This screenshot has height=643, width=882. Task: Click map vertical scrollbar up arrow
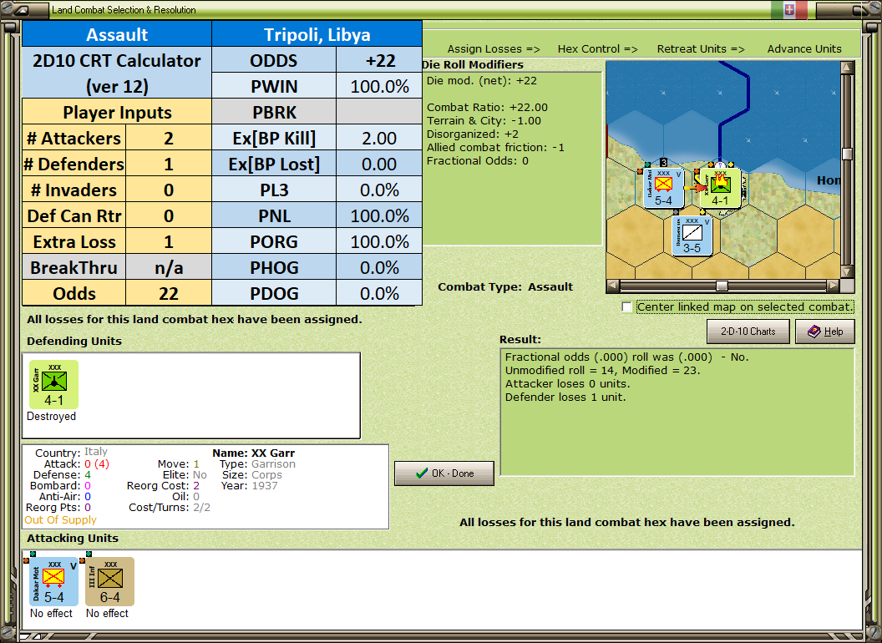[847, 68]
